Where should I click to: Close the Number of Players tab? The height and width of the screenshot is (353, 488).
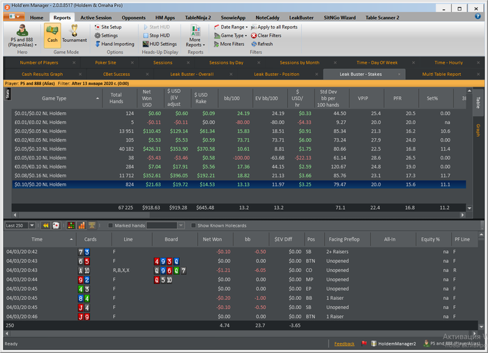point(74,63)
